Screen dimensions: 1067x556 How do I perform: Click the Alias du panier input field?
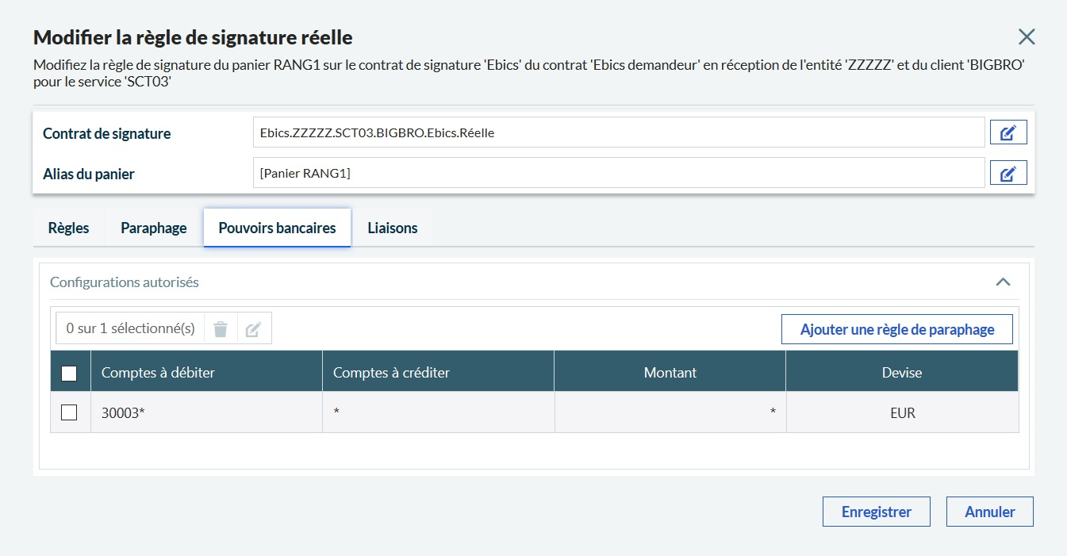618,173
